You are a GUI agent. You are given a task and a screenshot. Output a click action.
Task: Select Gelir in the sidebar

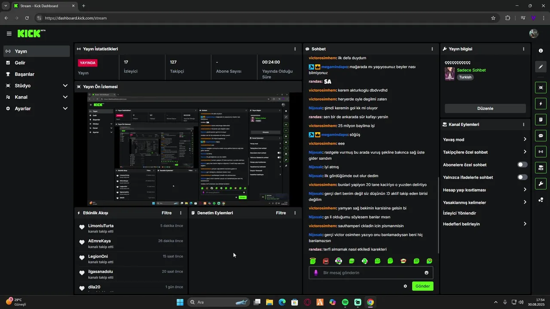(x=37, y=63)
